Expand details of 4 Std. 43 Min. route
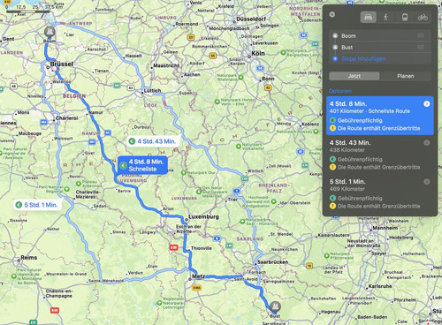The width and height of the screenshot is (442, 325). pyautogui.click(x=427, y=143)
